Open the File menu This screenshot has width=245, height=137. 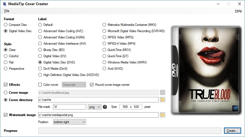point(7,11)
